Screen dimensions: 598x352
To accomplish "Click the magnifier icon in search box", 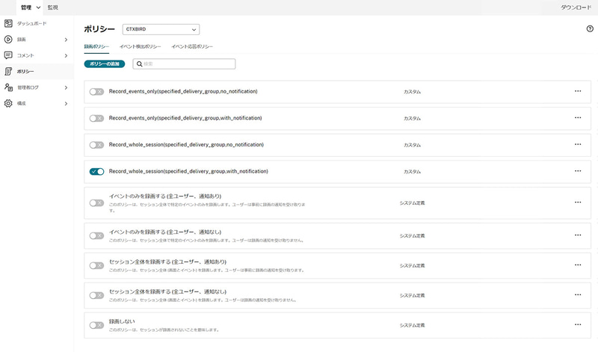I will point(140,64).
